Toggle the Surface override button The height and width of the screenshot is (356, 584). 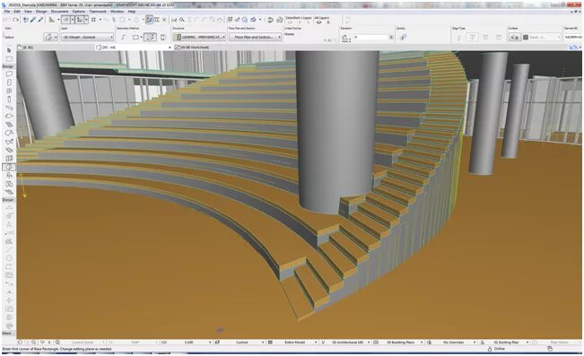pyautogui.click(x=515, y=38)
